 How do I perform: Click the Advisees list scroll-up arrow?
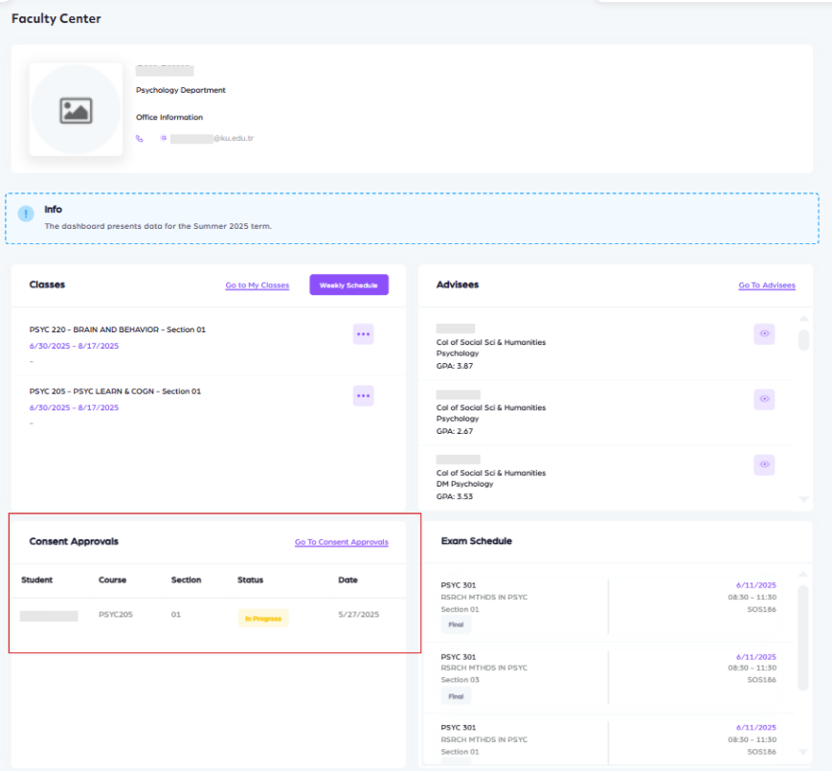803,319
